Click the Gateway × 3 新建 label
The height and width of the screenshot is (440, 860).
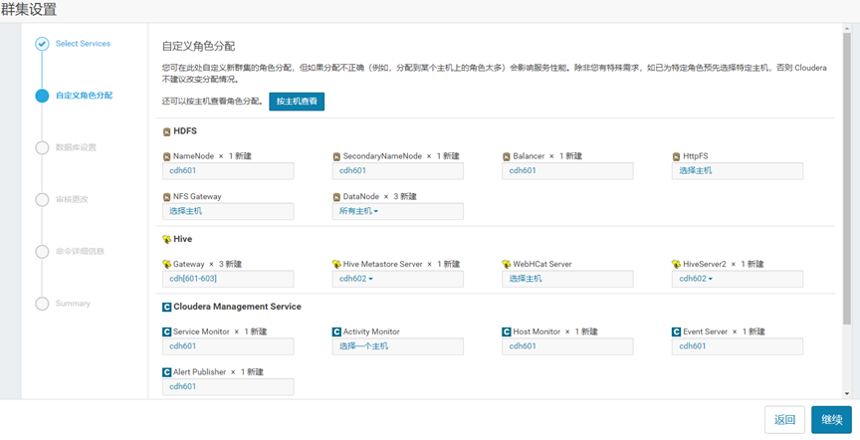point(207,265)
